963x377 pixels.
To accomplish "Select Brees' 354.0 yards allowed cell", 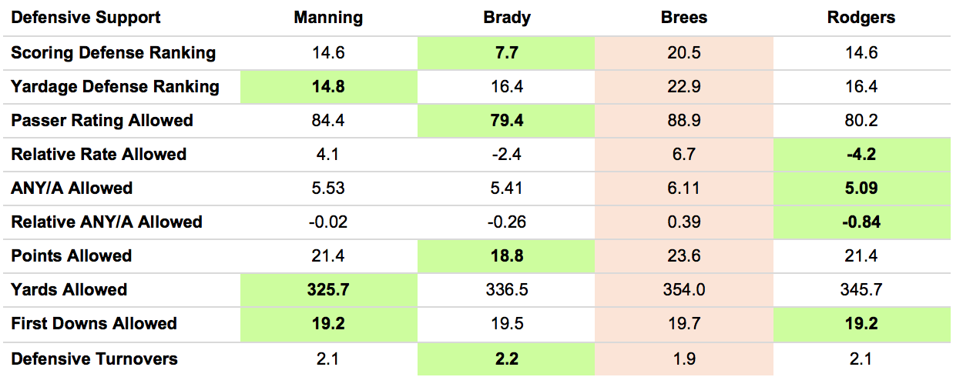I will (684, 290).
